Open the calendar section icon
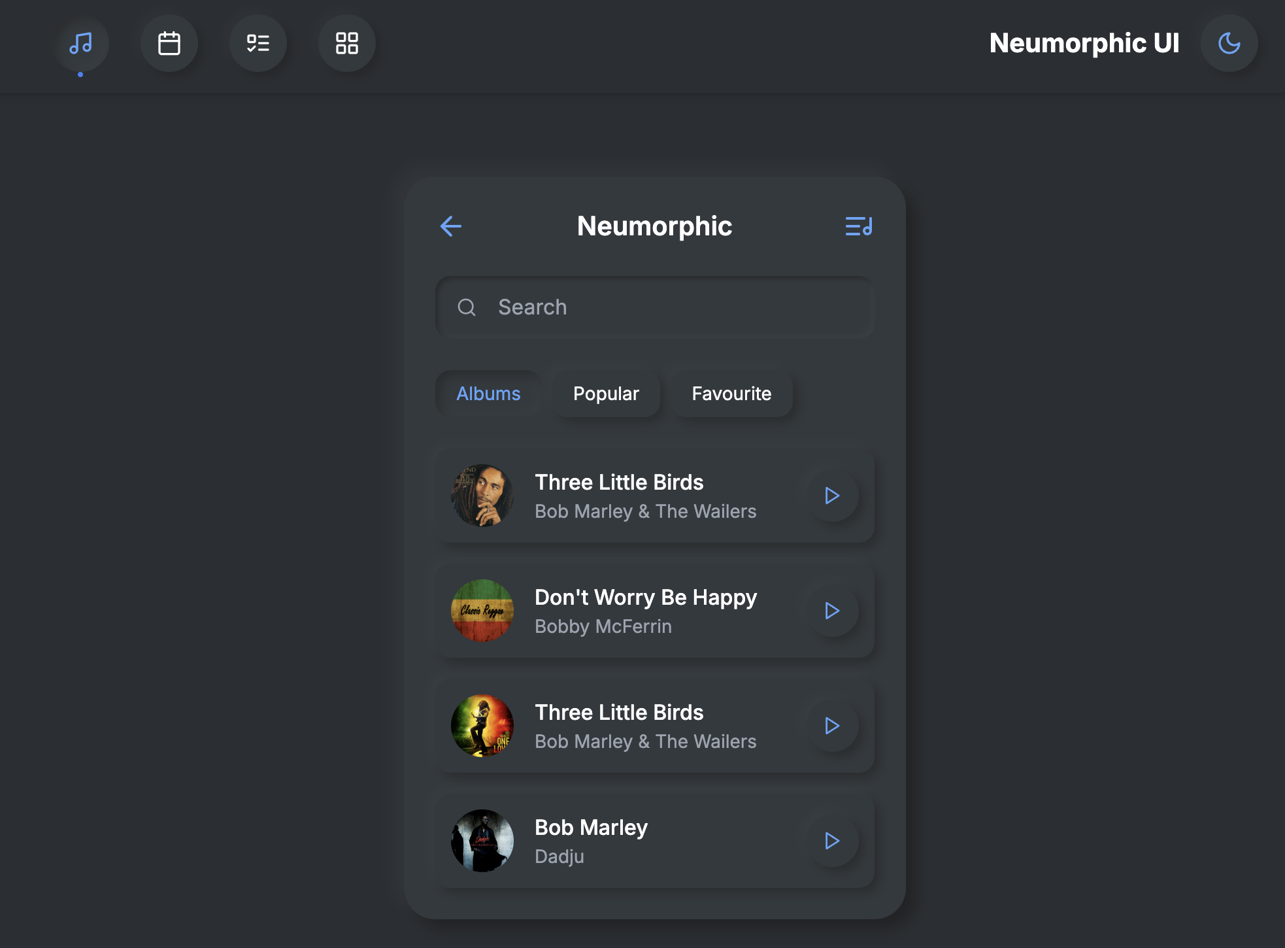 tap(169, 42)
